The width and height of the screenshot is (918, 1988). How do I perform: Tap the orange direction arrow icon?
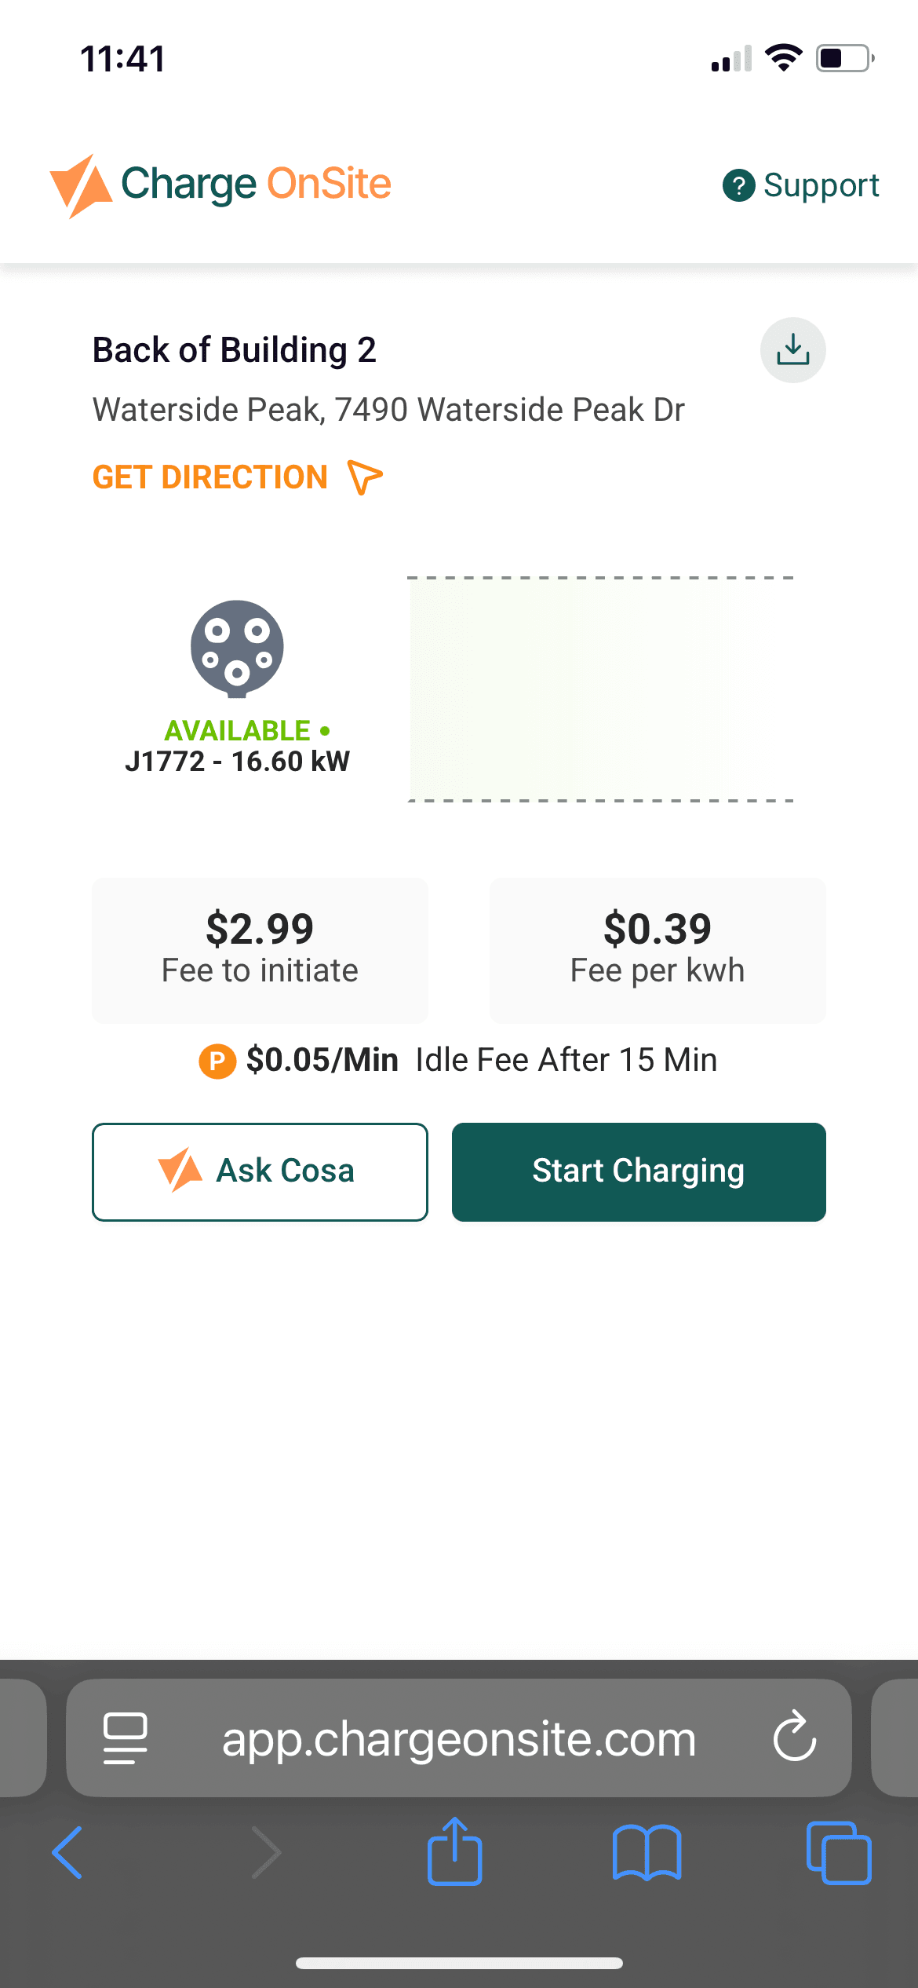365,477
